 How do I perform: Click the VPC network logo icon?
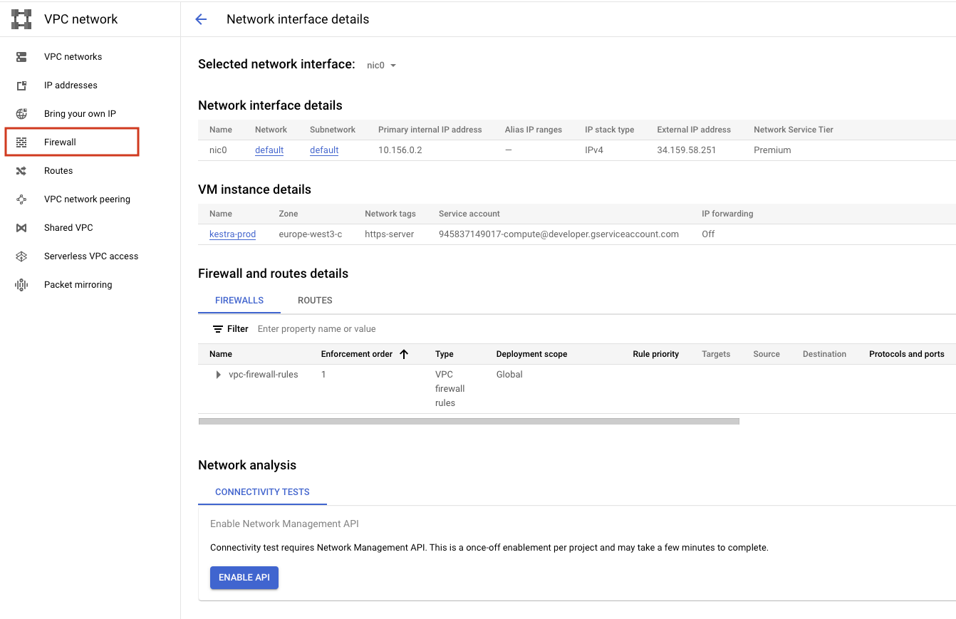(x=21, y=19)
